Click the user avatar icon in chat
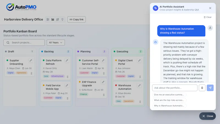Image resolution: width=220 pixels, height=124 pixels. (x=210, y=28)
